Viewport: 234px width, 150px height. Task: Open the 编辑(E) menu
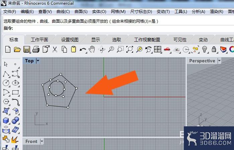click(x=27, y=12)
